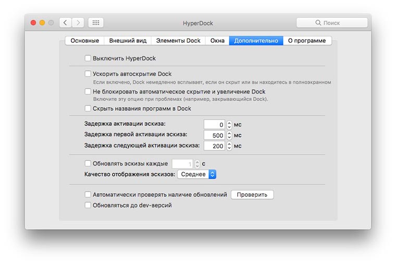396x265 pixels.
Task: Focus the Поиск search field
Action: coord(332,23)
